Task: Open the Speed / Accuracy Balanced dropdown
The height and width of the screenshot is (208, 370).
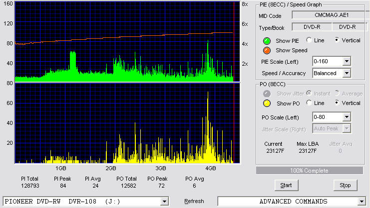Action: (x=347, y=73)
